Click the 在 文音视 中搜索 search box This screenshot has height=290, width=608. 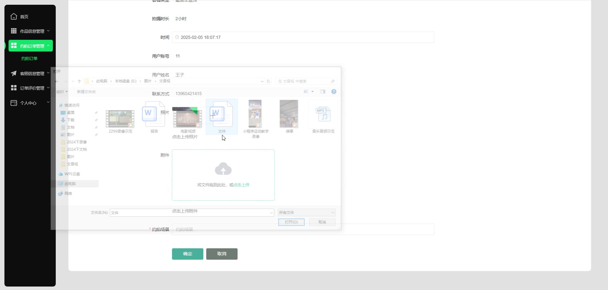click(x=306, y=81)
